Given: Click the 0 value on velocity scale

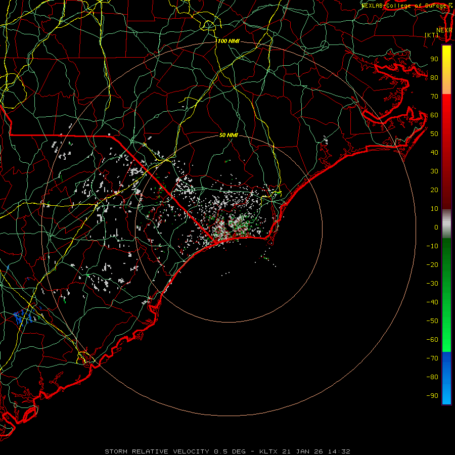Looking at the screenshot, I should [x=436, y=227].
